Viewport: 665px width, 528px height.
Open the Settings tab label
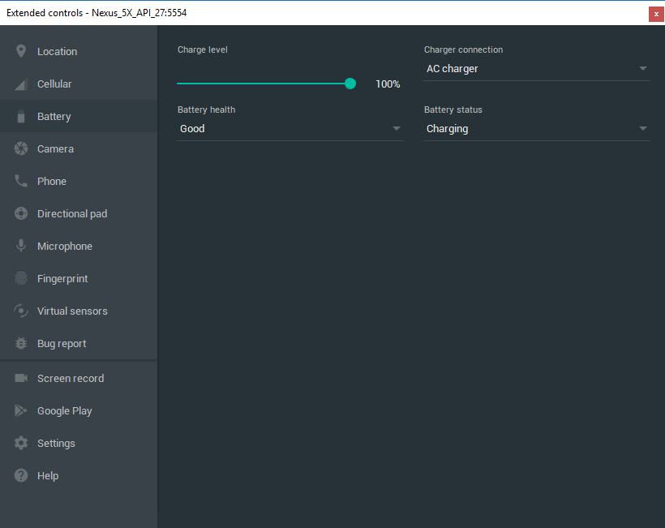click(56, 443)
